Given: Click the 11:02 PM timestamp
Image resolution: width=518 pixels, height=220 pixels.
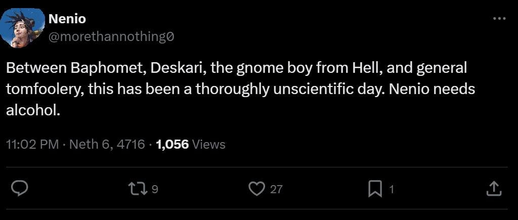Looking at the screenshot, I should (x=32, y=144).
